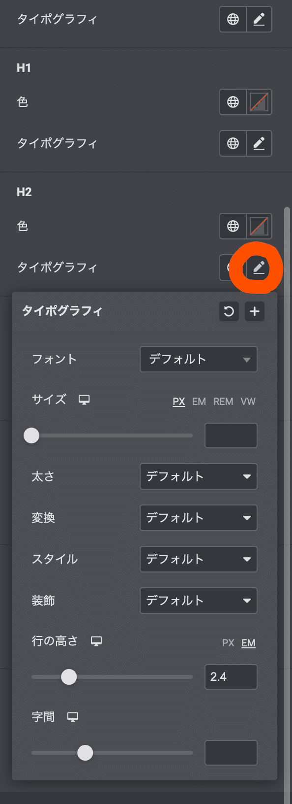Open the 変換 dropdown menu
The width and height of the screenshot is (292, 804).
(x=199, y=518)
